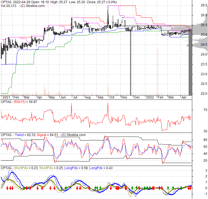
Task: Click the 'Signal' label in third panel
Action: pos(41,135)
